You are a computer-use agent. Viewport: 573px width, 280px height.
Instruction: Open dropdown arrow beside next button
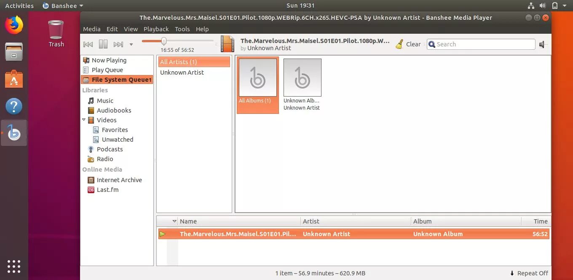click(131, 44)
